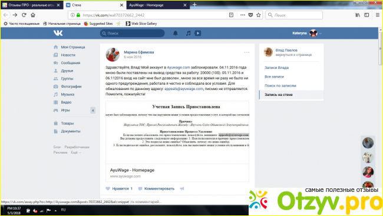Click the VK Поиск search field
Viewport: 383px width, 216px height.
132,33
